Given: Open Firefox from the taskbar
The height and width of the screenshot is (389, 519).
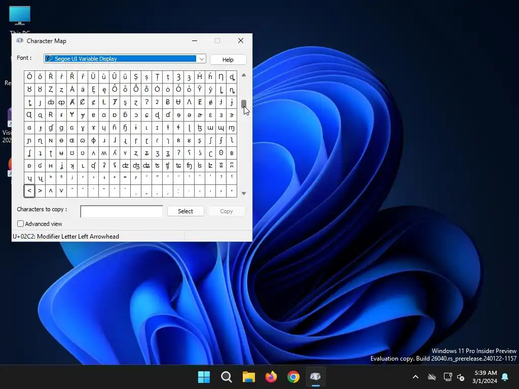Looking at the screenshot, I should pos(271,377).
